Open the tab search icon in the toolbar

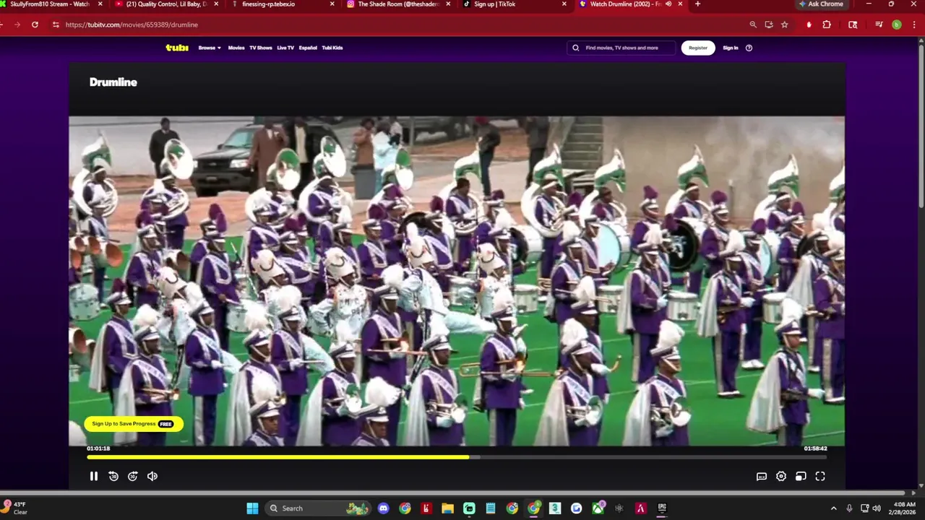pos(853,25)
